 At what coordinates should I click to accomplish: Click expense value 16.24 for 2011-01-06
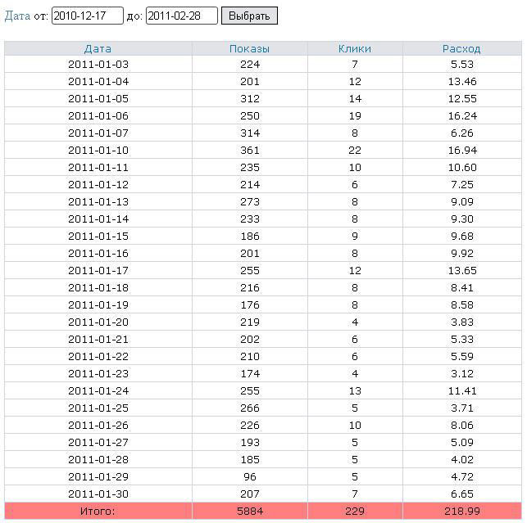[x=462, y=116]
